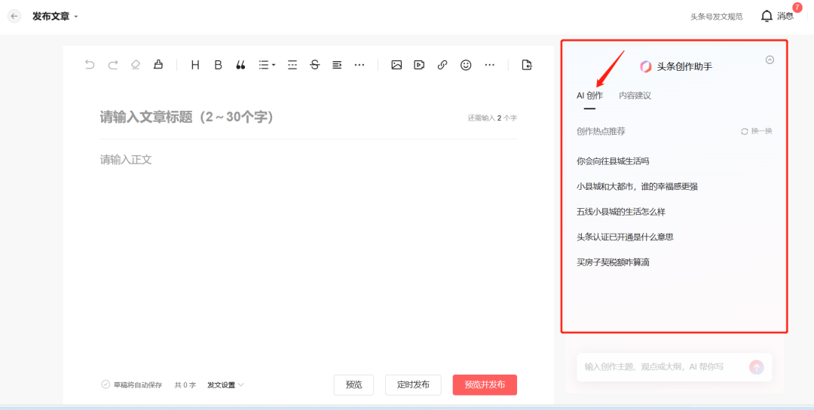Open the 消息 notification bell
Image resolution: width=814 pixels, height=410 pixels.
point(777,16)
